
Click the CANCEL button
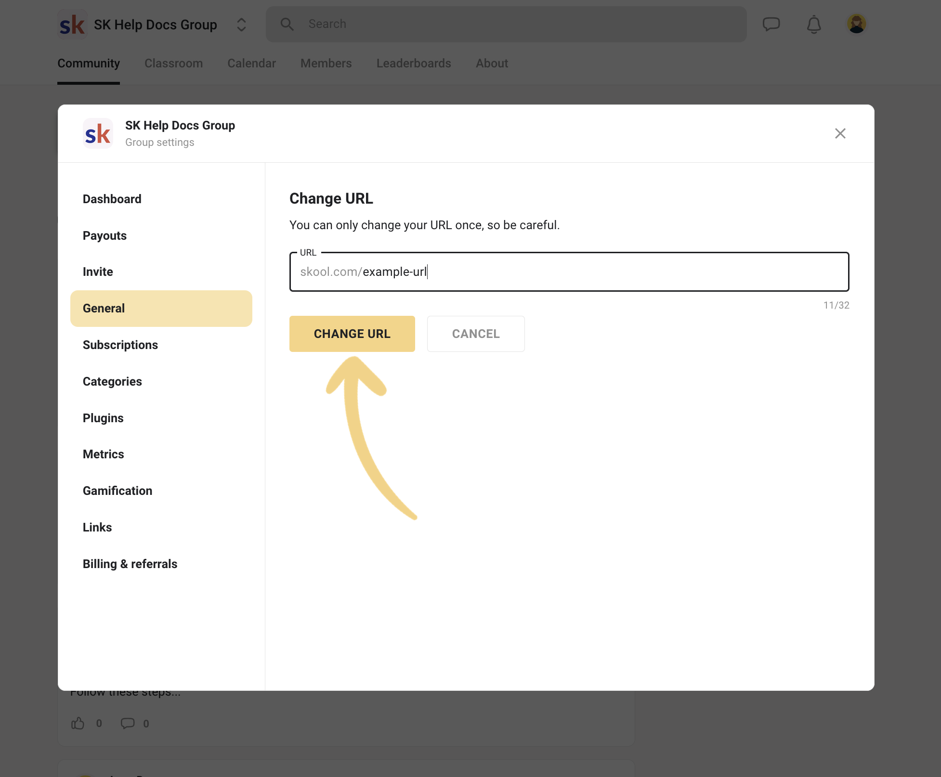pos(475,334)
